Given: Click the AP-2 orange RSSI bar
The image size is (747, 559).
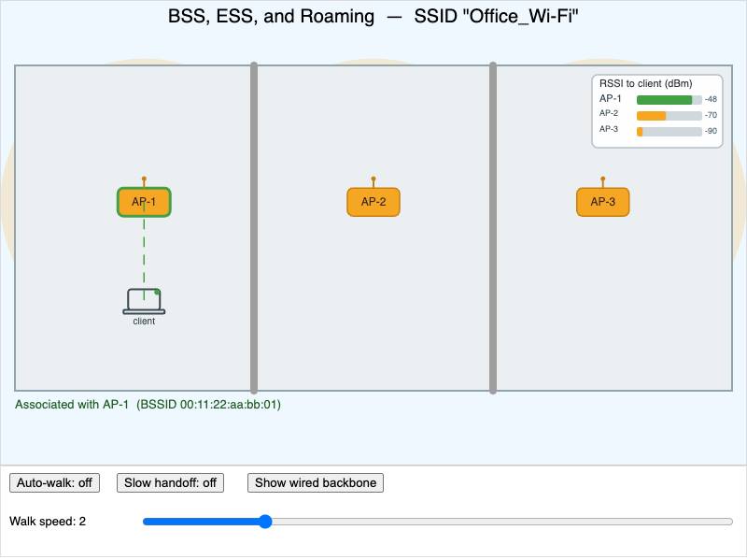Looking at the screenshot, I should [651, 115].
